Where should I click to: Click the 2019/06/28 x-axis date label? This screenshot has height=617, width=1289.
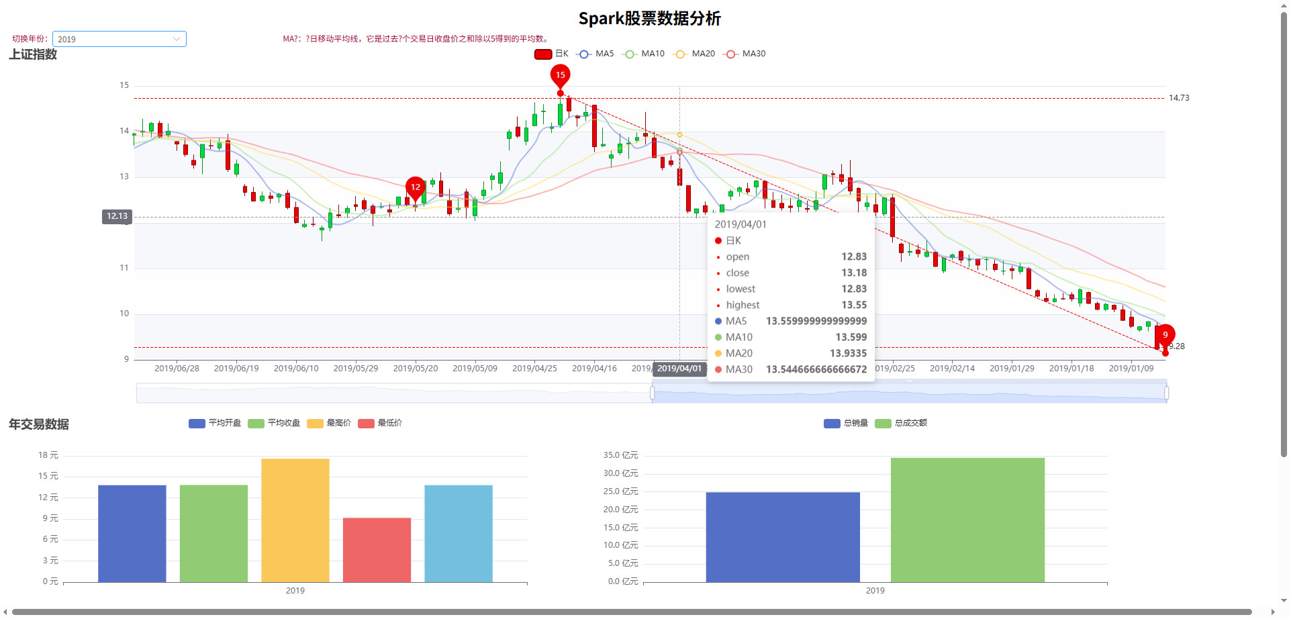[177, 369]
